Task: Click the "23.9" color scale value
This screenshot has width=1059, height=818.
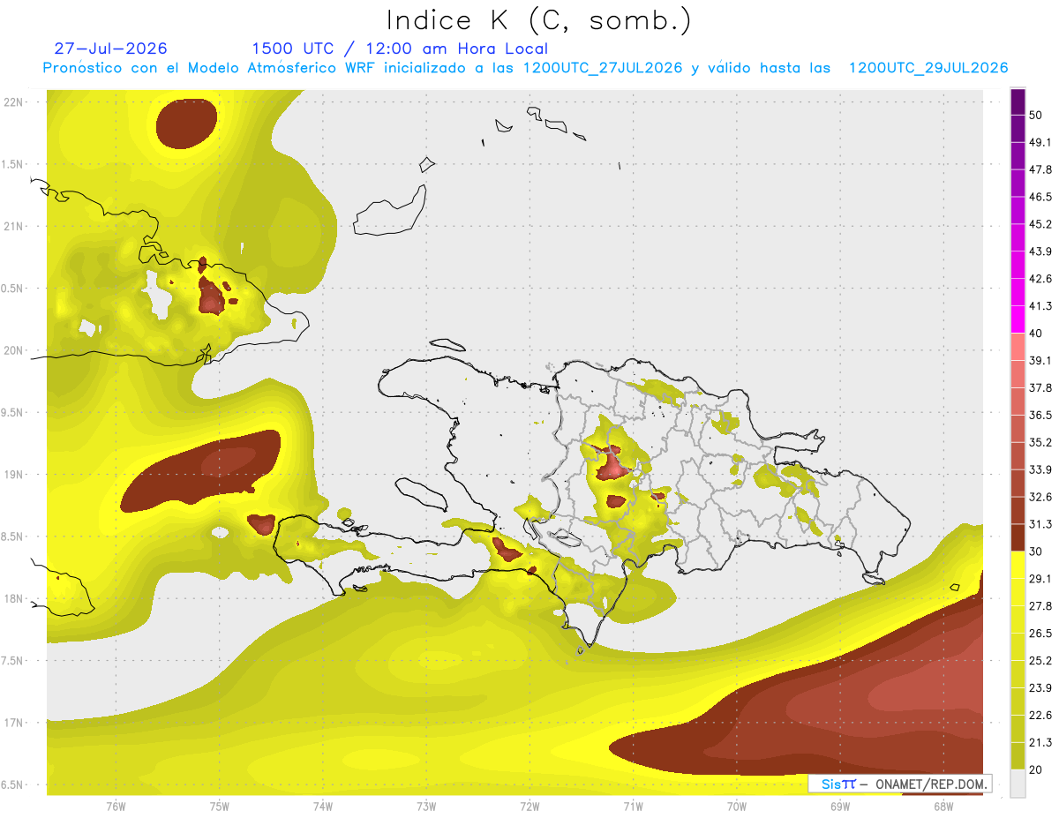Action: click(x=1040, y=687)
